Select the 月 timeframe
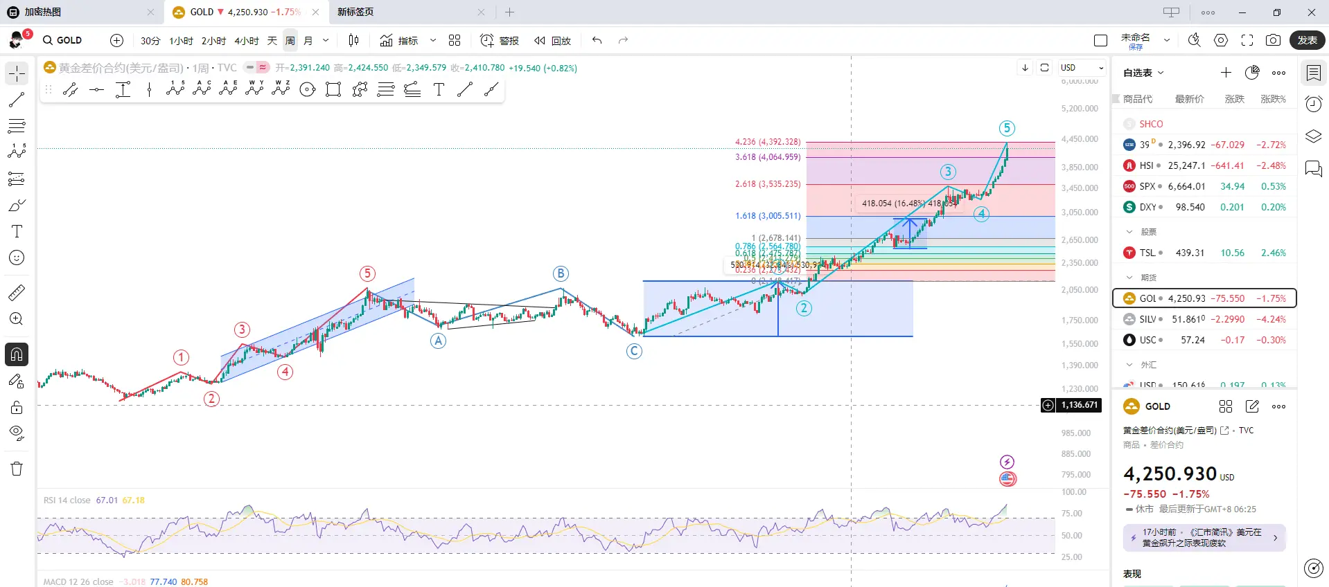Image resolution: width=1329 pixels, height=587 pixels. (x=308, y=41)
